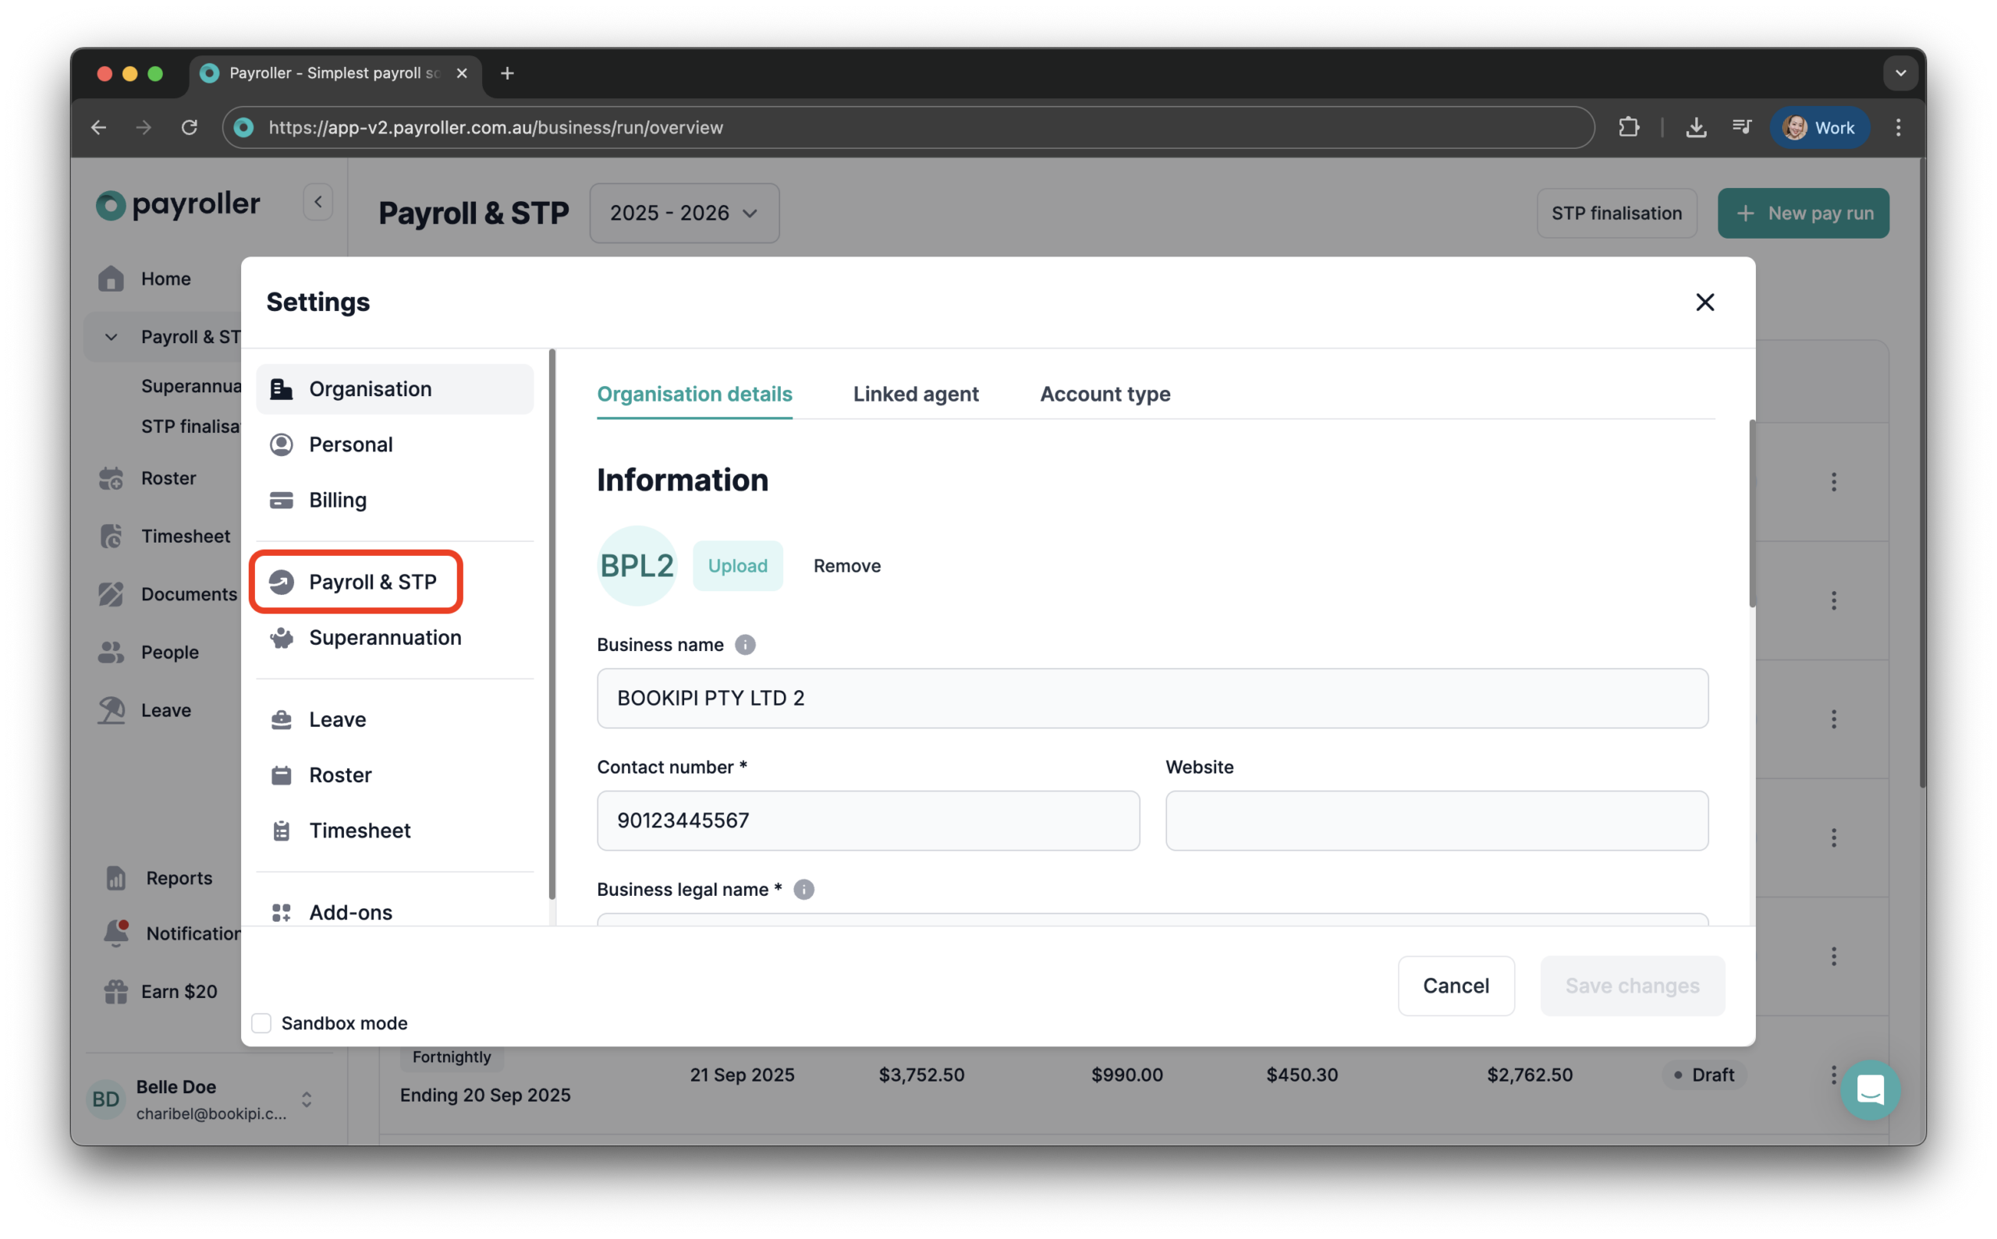
Task: Switch to Organisation details tab
Action: click(695, 394)
